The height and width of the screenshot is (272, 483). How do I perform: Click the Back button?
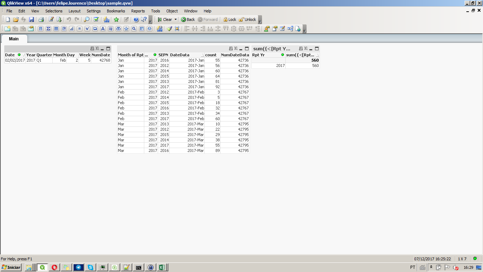[188, 19]
